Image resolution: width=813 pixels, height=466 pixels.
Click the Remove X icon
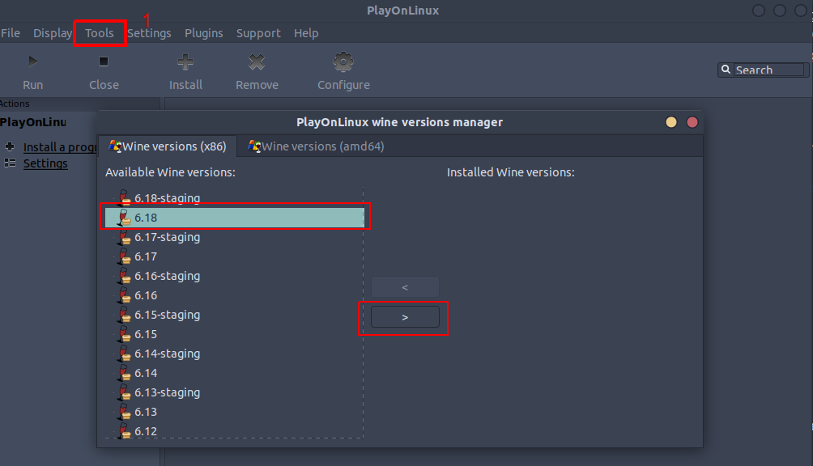pos(257,61)
